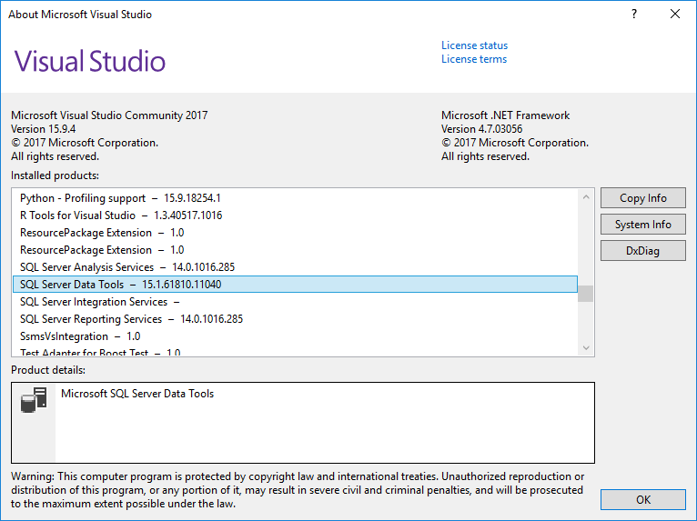
Task: Click the Copy Info button
Action: pos(642,198)
